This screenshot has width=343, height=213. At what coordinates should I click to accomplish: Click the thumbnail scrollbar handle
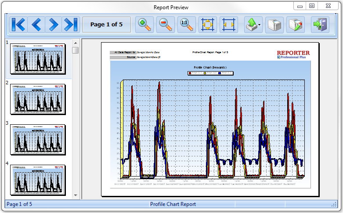[76, 51]
